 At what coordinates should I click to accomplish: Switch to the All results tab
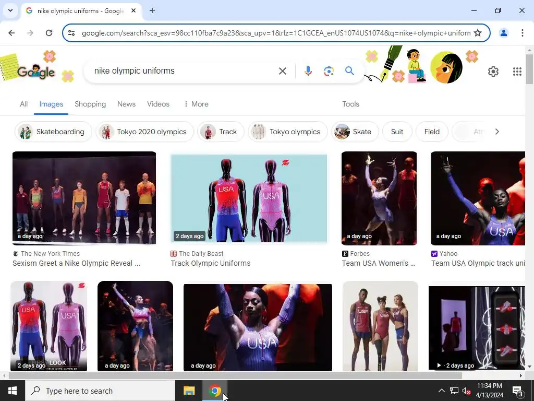click(x=23, y=104)
